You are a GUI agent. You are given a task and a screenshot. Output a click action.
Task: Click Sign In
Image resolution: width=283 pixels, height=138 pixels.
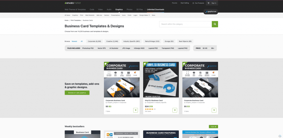pyautogui.click(x=214, y=3)
